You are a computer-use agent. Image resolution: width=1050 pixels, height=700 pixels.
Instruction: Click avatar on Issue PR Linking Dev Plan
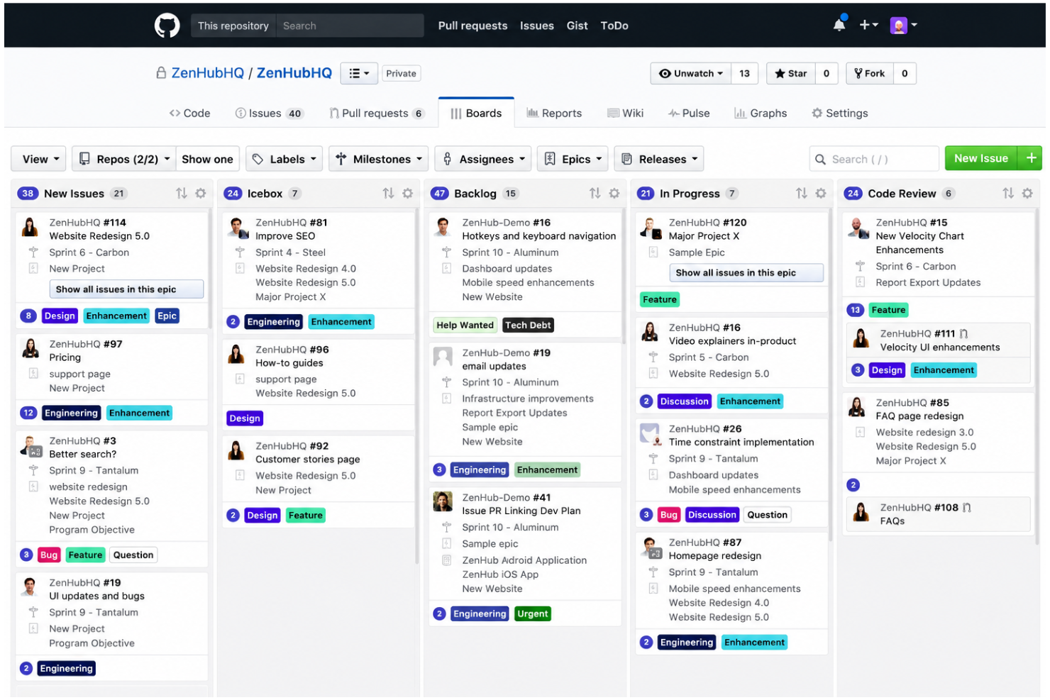[x=443, y=501]
